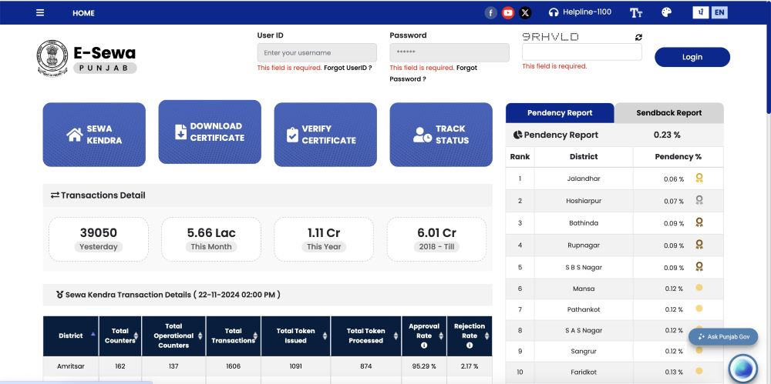771x384 pixels.
Task: Click the bronze medal beside Bathinda
Action: pos(699,222)
